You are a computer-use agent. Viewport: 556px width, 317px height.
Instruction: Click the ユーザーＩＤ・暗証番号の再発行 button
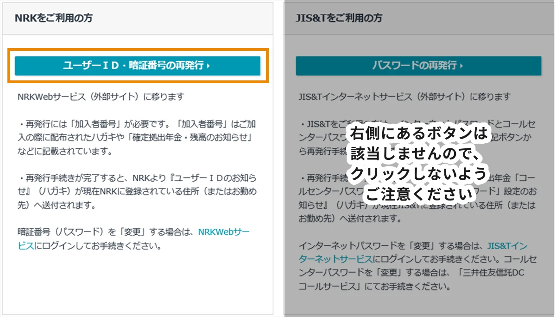tap(138, 65)
